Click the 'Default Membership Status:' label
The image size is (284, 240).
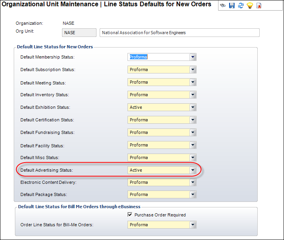[47, 57]
